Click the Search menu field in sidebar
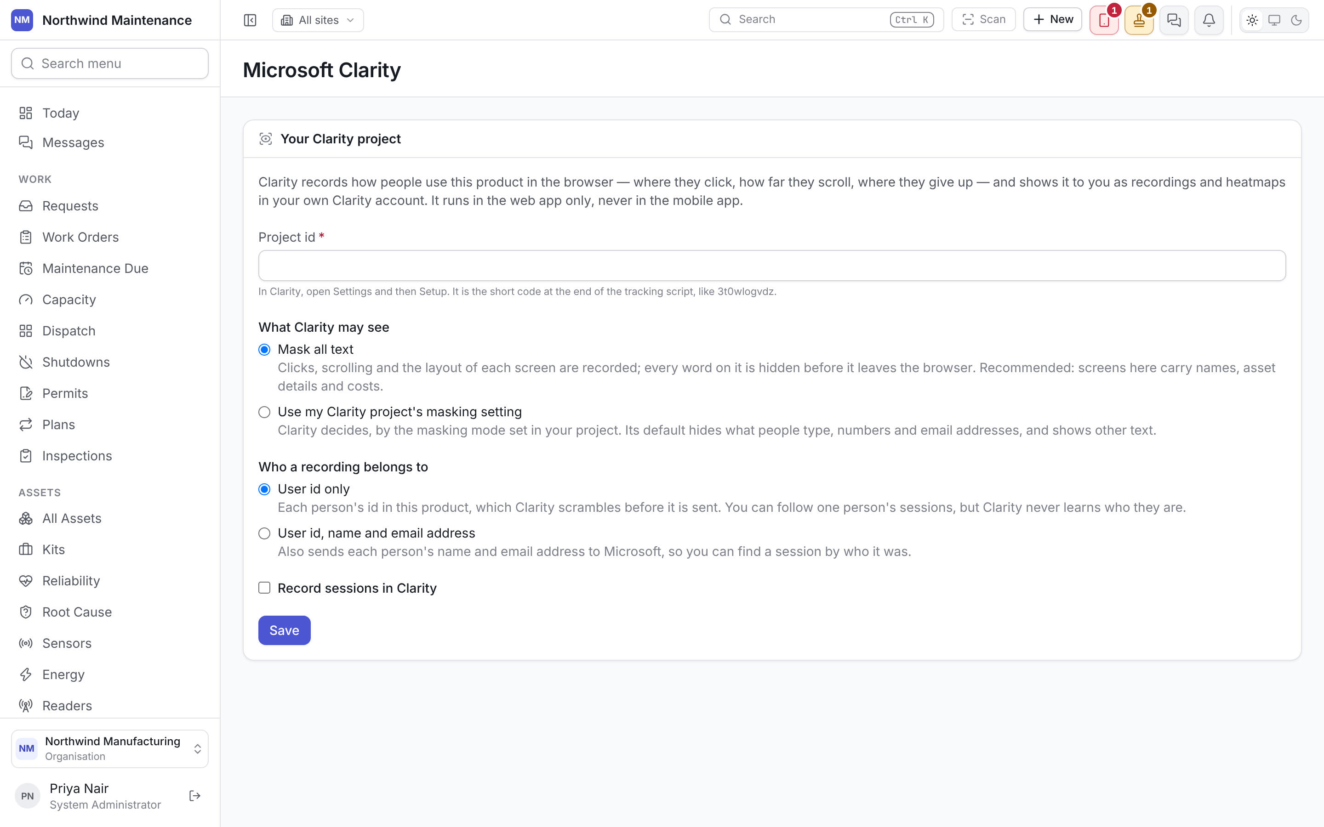 pyautogui.click(x=110, y=63)
